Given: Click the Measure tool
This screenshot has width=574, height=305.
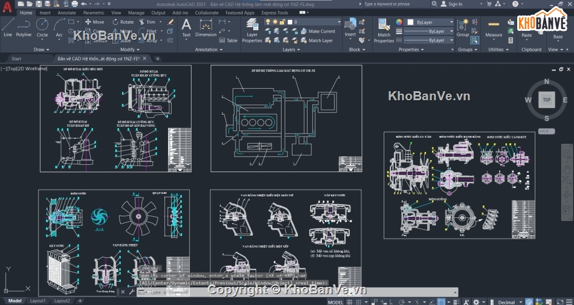Looking at the screenshot, I should [494, 28].
